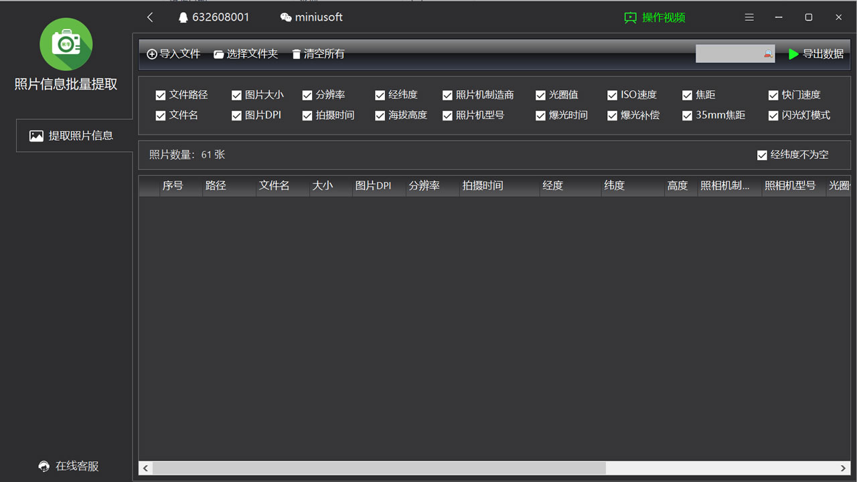This screenshot has height=482, width=857.
Task: Open the hamburger menu in title bar
Action: 749,17
